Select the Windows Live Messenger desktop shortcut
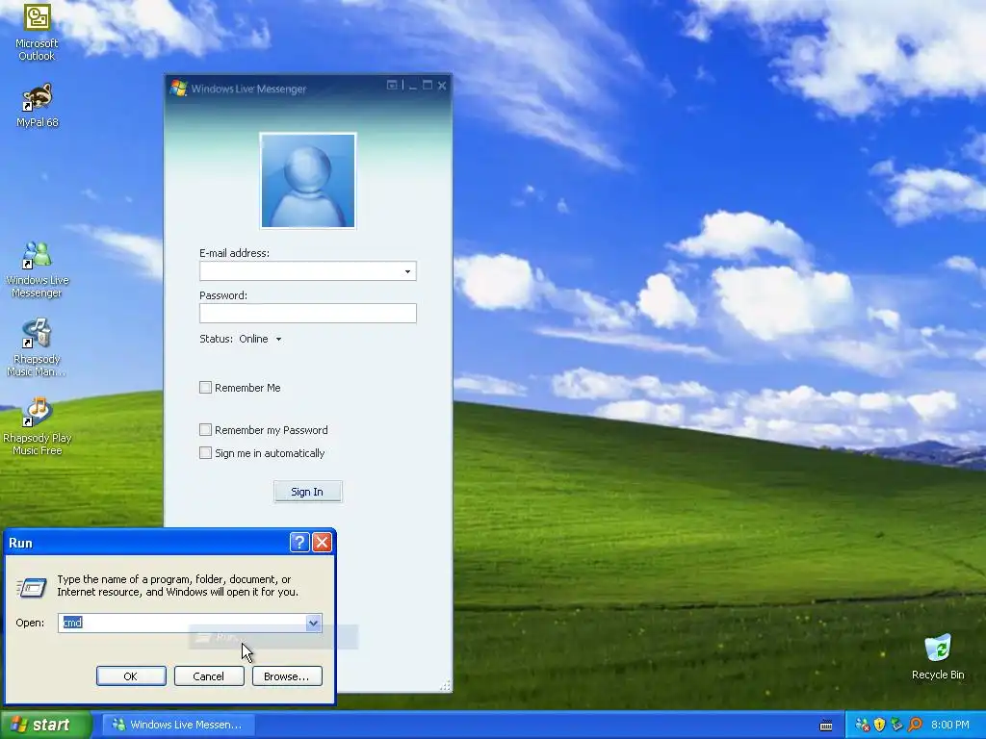Screen dimensions: 986x739 38,270
